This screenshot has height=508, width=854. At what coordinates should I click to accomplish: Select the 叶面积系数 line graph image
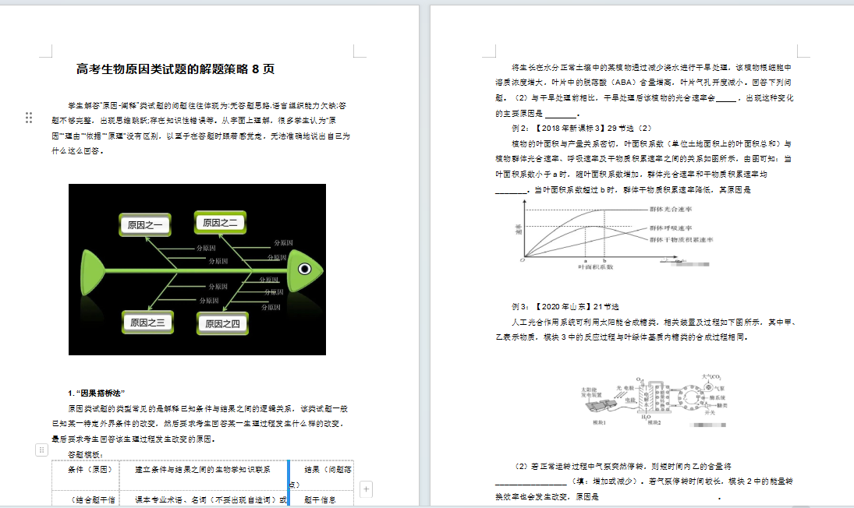pyautogui.click(x=613, y=235)
